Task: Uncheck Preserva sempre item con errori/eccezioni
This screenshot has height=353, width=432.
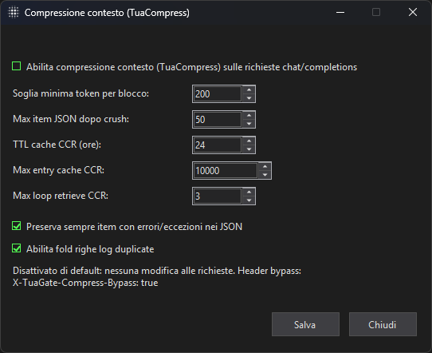Action: (x=17, y=226)
